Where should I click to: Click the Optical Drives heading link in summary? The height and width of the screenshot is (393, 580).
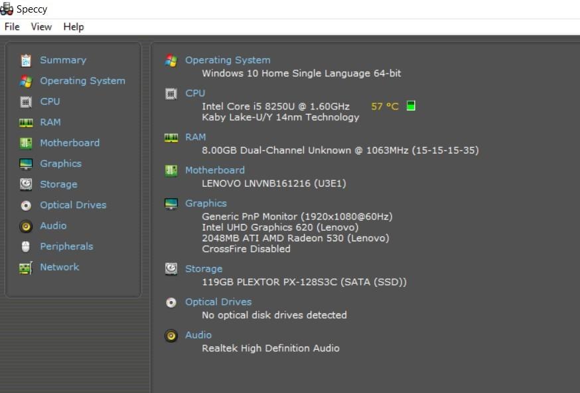218,302
